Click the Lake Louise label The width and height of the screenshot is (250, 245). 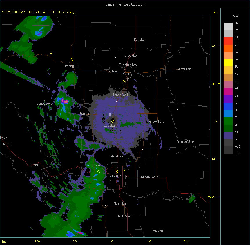click(5, 141)
